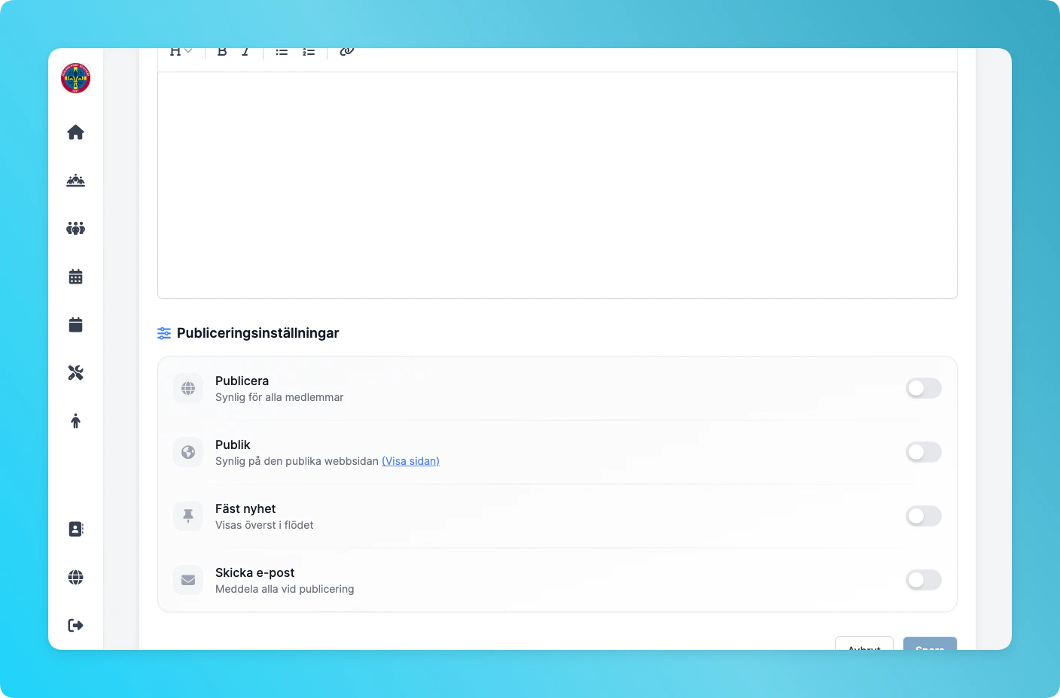
Task: Click the earth icon beside Publik
Action: 188,452
